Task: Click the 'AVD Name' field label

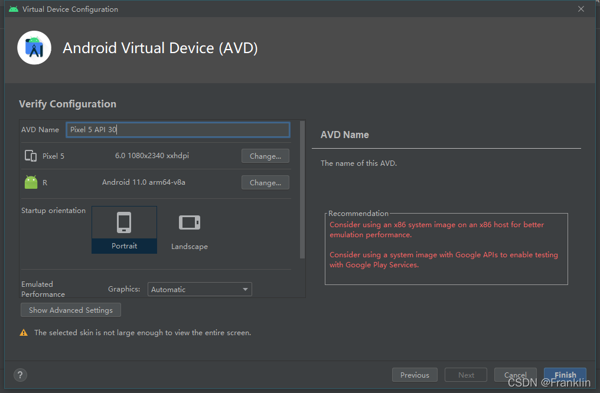Action: point(40,130)
